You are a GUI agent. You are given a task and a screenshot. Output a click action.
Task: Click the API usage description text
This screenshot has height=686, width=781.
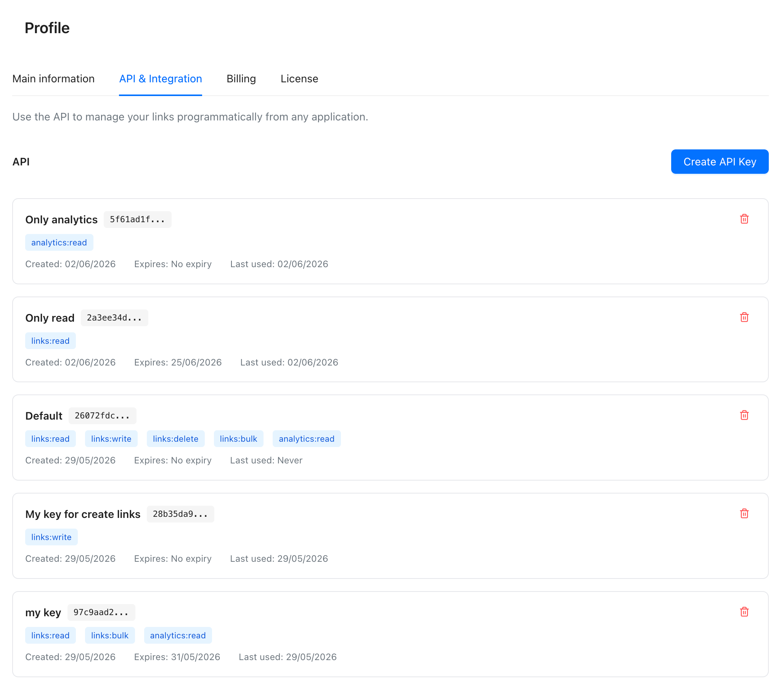click(190, 117)
